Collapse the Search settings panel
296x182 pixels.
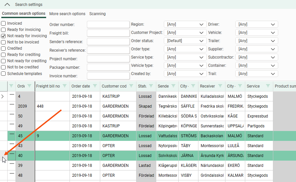coord(7,5)
